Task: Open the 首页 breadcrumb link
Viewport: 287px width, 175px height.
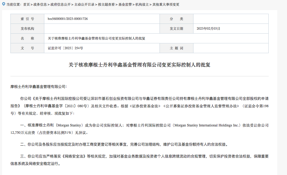Action: pyautogui.click(x=26, y=4)
